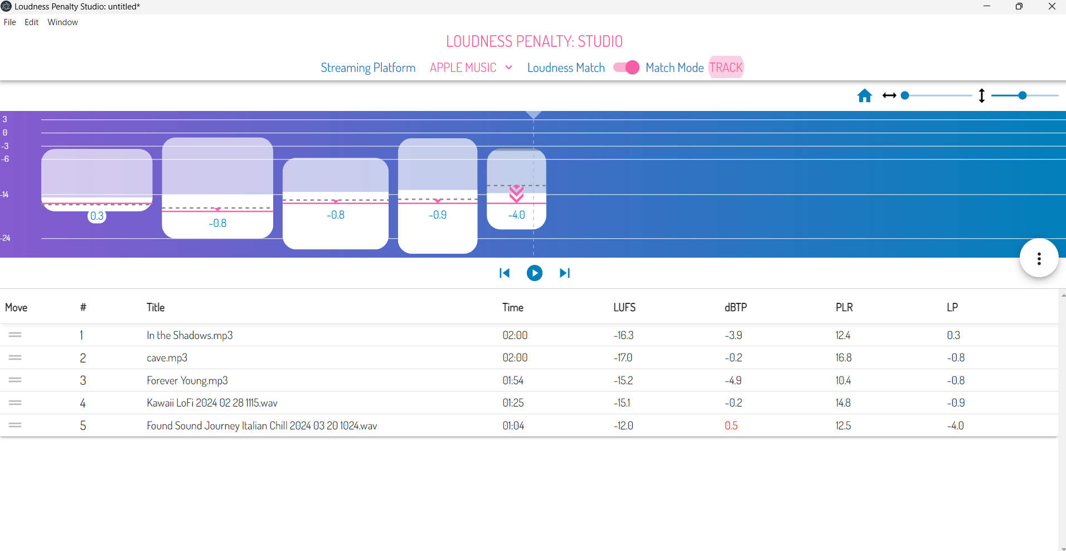The height and width of the screenshot is (551, 1066).
Task: Click the 16.8 PLR value
Action: click(844, 357)
